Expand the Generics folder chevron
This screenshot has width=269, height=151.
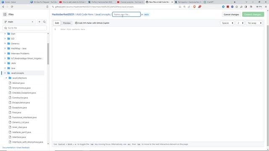(x=5, y=44)
